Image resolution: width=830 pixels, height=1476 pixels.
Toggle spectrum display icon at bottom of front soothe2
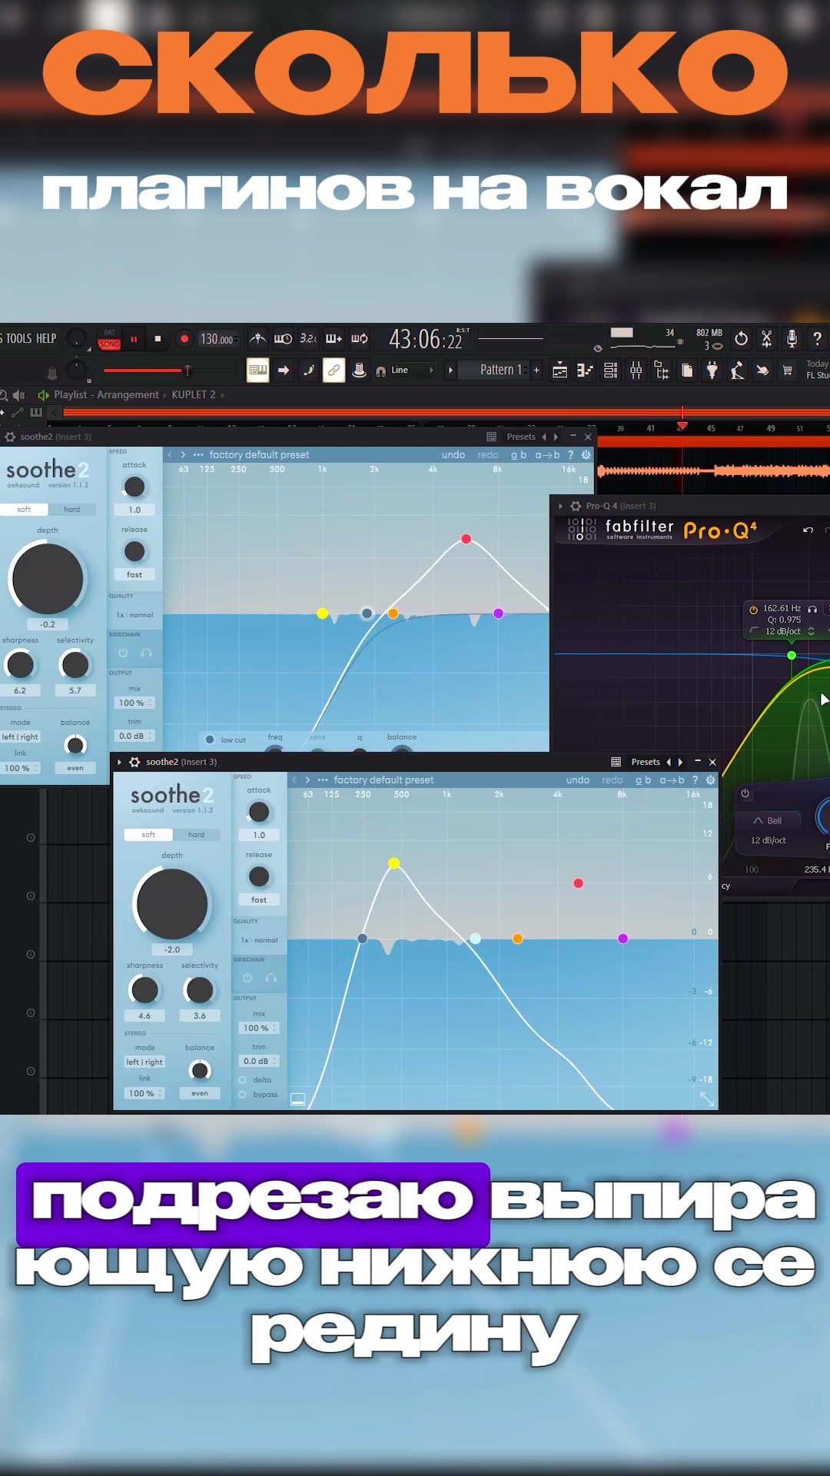[x=298, y=1099]
